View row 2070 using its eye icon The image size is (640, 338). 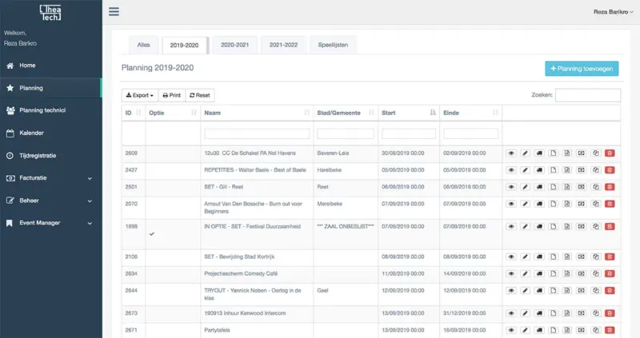pyautogui.click(x=511, y=204)
